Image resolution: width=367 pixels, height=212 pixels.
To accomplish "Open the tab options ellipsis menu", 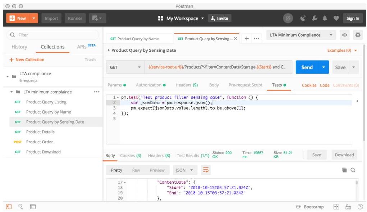I will point(257,38).
